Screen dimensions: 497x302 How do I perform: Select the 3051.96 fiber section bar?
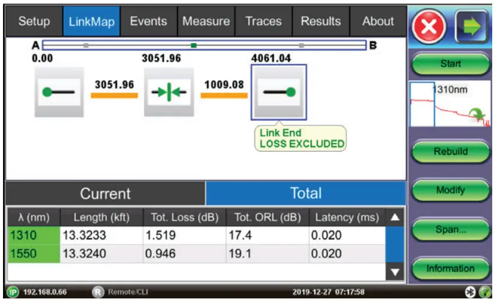115,95
